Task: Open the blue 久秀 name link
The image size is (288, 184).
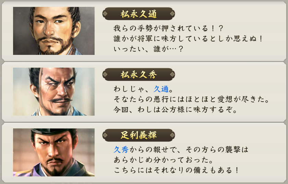Action: click(x=121, y=150)
